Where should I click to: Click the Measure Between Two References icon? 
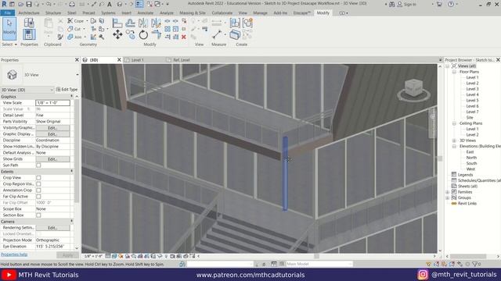217,34
